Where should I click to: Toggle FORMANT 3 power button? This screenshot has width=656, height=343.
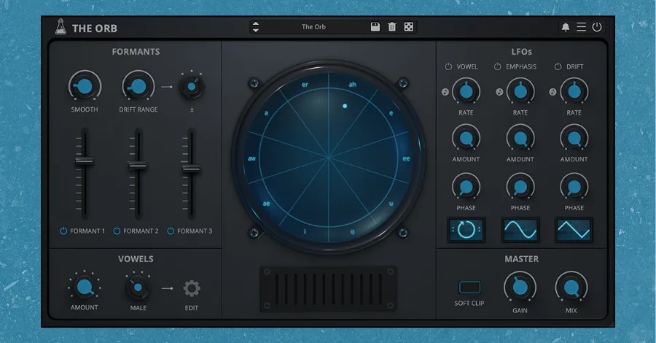(171, 231)
